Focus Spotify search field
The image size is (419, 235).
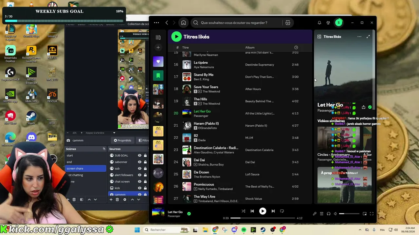coord(236,23)
